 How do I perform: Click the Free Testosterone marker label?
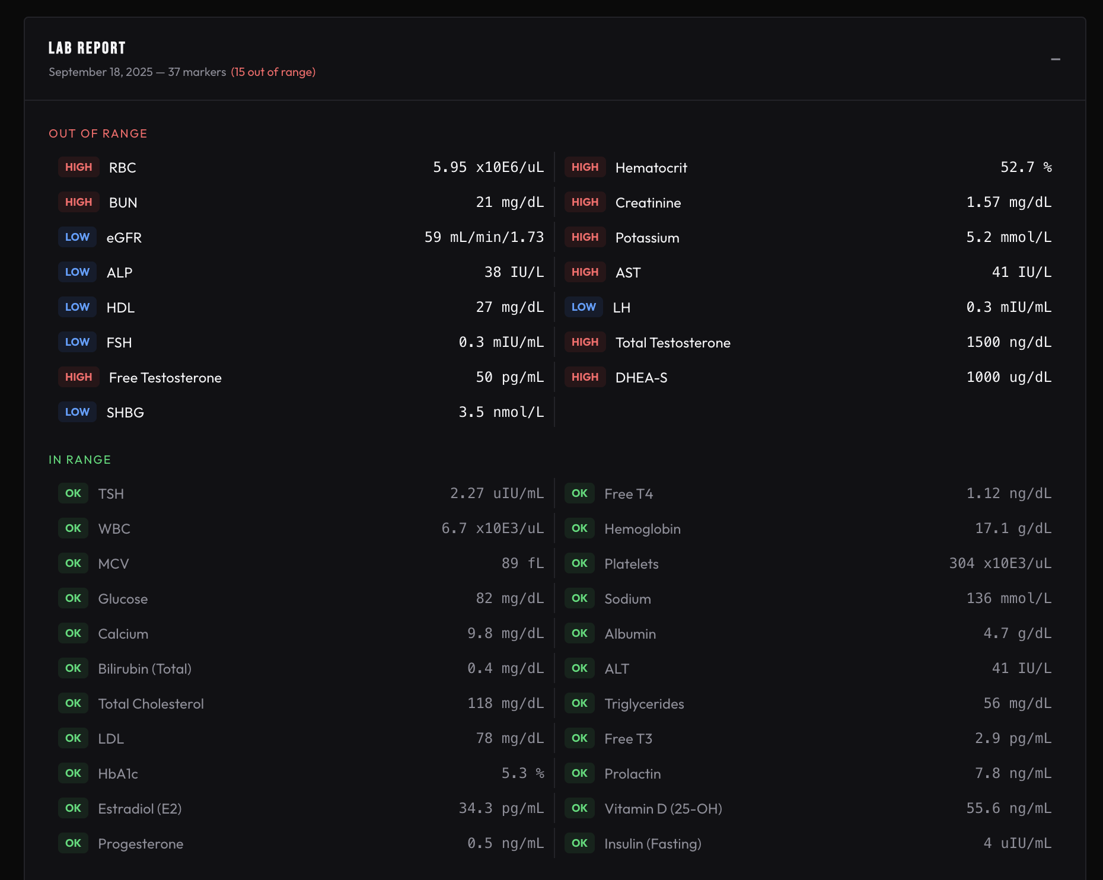(165, 378)
